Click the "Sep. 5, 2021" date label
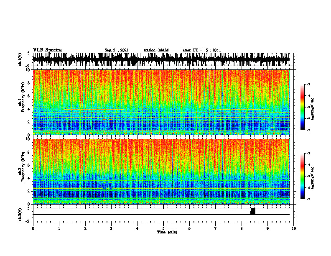Image resolution: width=331 pixels, height=256 pixels. click(117, 50)
